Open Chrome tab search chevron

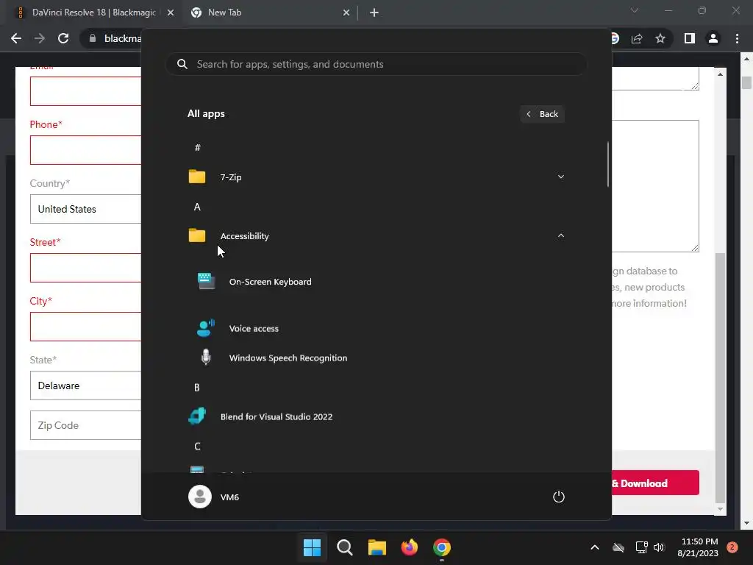click(635, 10)
